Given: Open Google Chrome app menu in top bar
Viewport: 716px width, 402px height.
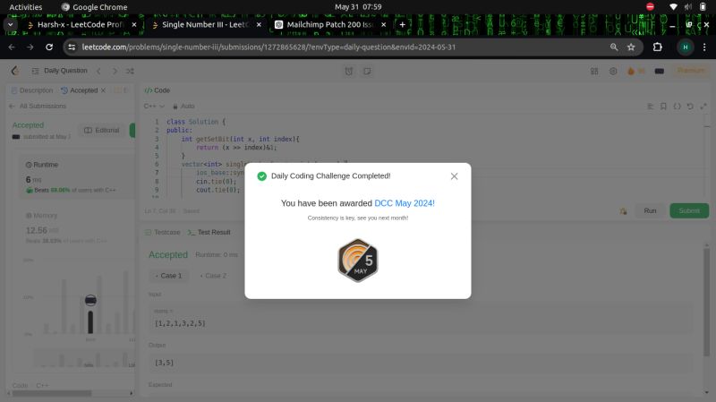Looking at the screenshot, I should click(95, 7).
